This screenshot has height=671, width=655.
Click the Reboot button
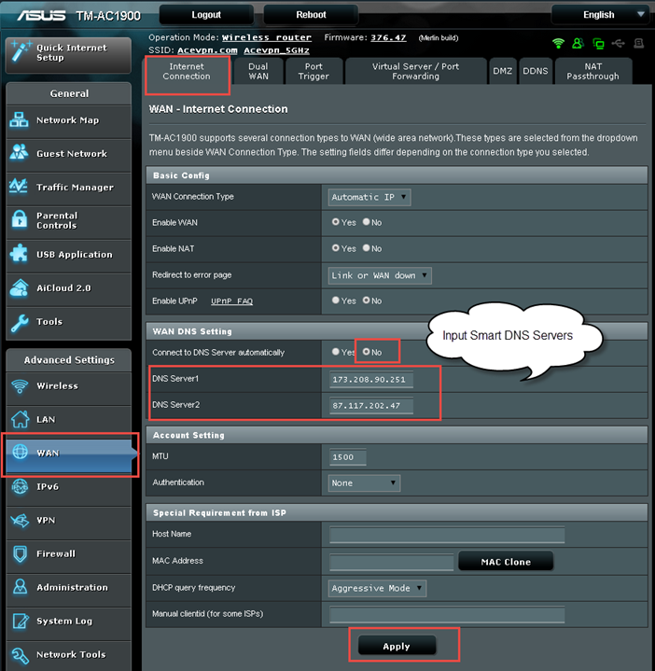coord(311,15)
